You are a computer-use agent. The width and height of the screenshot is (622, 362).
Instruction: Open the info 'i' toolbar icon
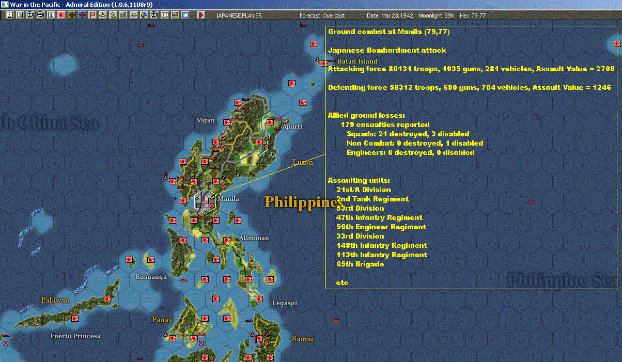point(51,15)
